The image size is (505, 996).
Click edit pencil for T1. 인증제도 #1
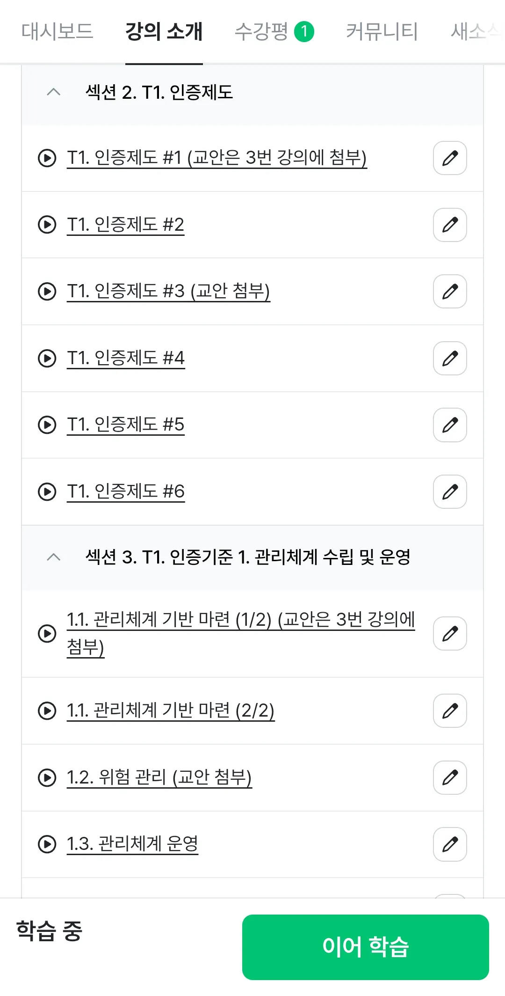click(x=450, y=158)
